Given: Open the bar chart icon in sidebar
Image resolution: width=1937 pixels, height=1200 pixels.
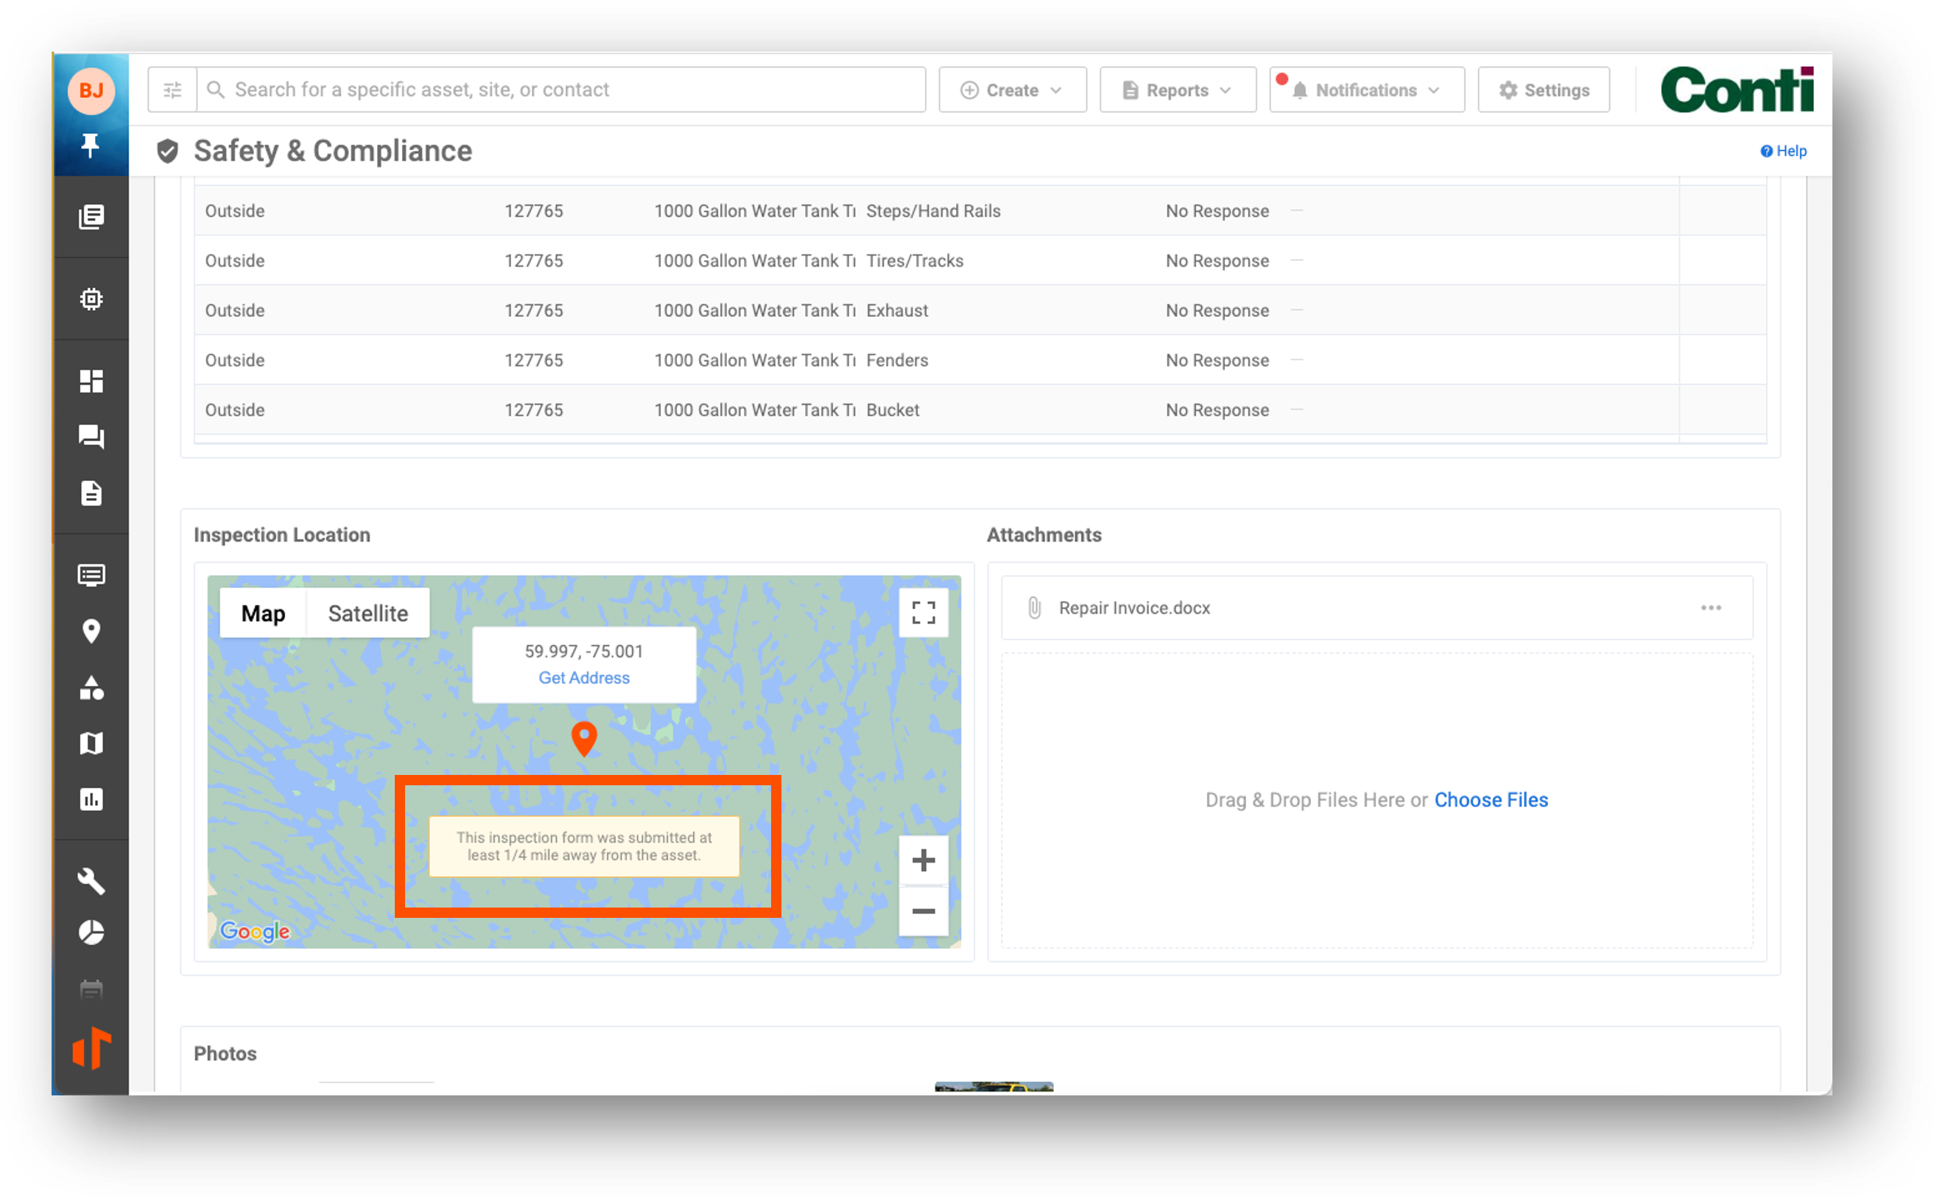Looking at the screenshot, I should click(91, 799).
